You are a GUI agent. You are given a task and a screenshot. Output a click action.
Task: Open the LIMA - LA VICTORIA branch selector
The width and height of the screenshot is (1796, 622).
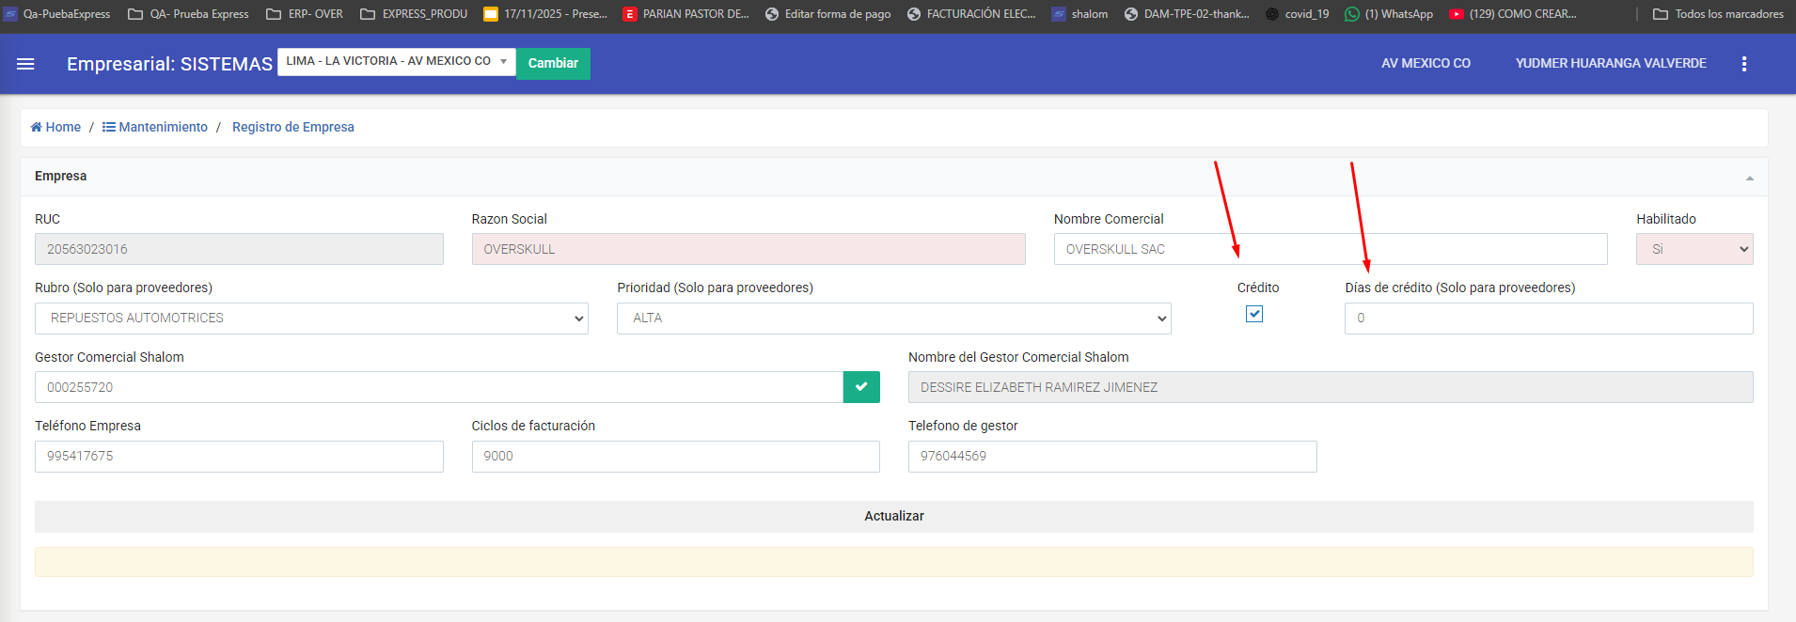pyautogui.click(x=396, y=62)
